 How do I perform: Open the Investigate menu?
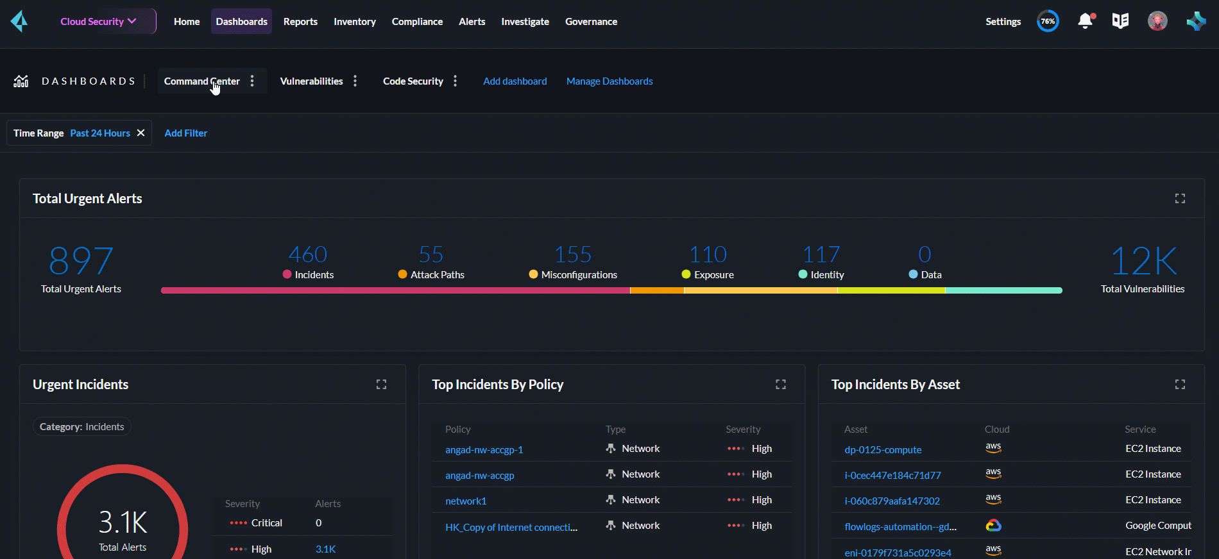tap(525, 21)
